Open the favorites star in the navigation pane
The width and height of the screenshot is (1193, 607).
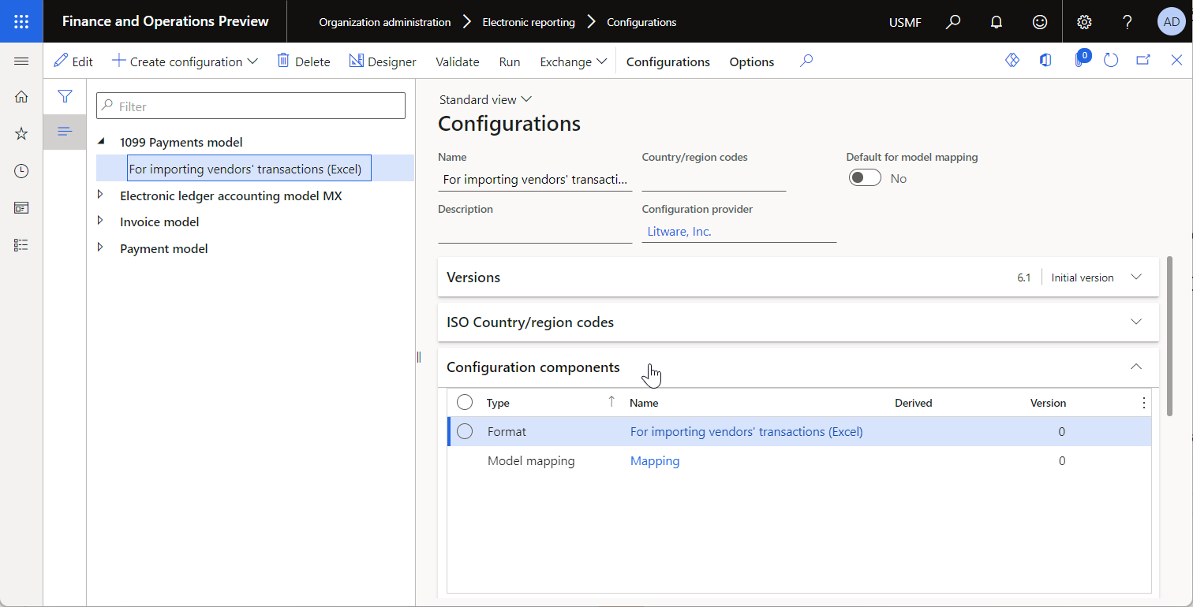(21, 133)
